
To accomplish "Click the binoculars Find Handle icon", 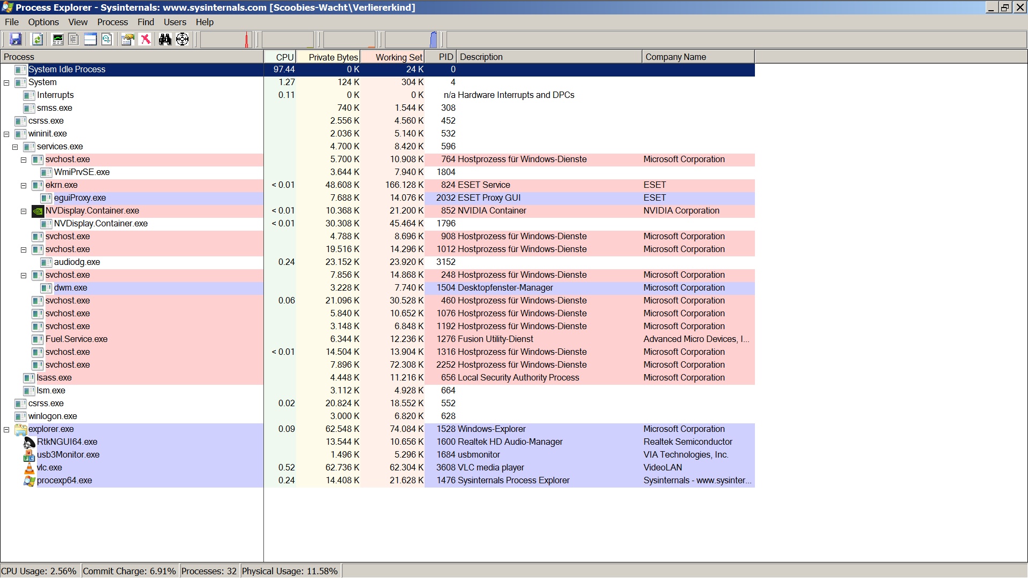I will [165, 39].
